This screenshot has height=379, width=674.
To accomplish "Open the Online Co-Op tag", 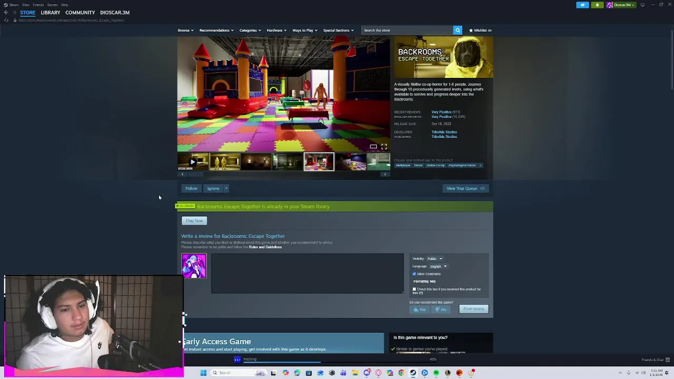I will pyautogui.click(x=435, y=165).
